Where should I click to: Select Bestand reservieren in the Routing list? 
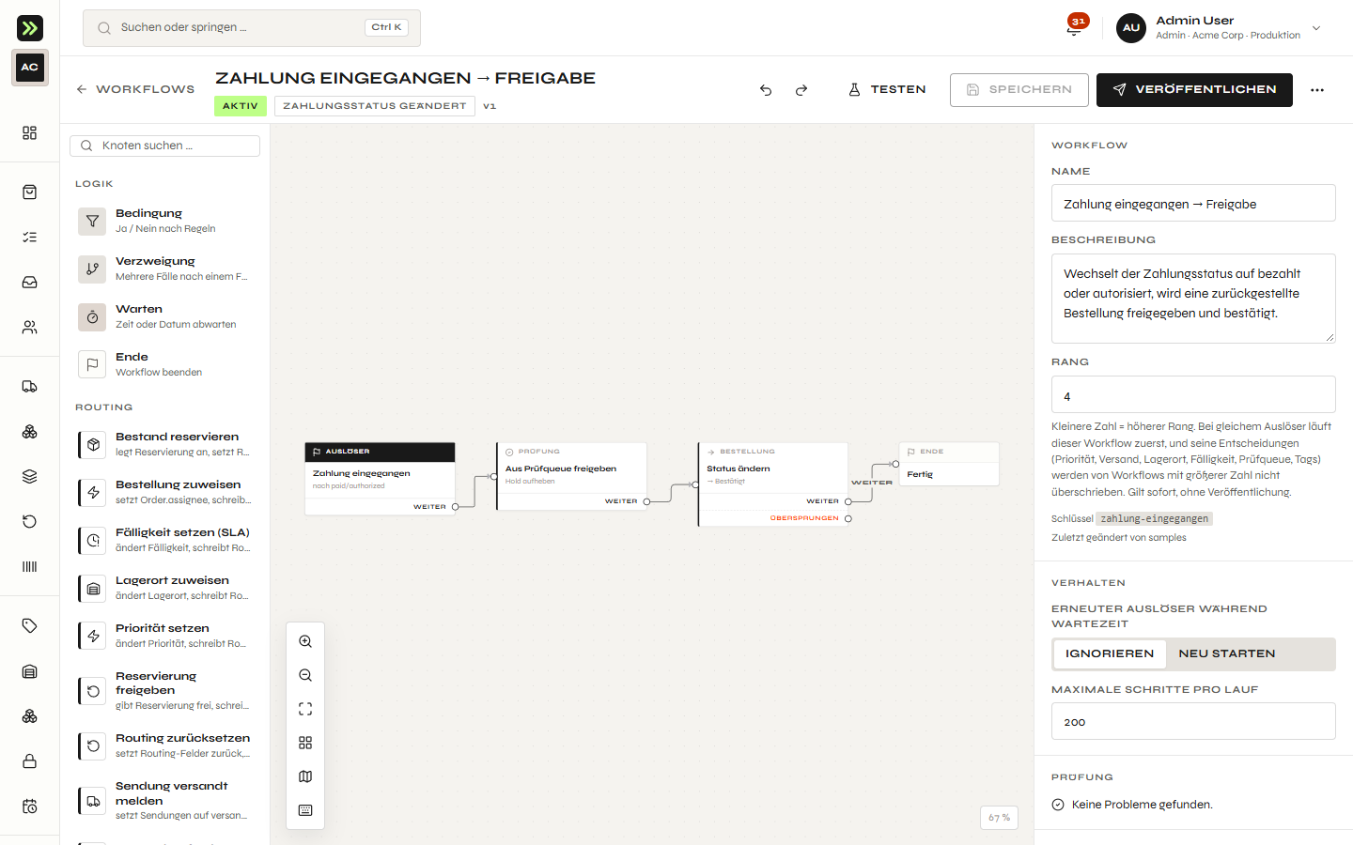click(x=165, y=444)
